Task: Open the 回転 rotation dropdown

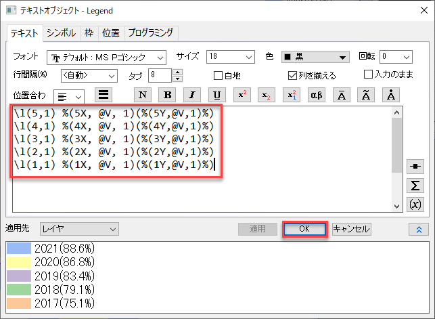Action: click(396, 57)
